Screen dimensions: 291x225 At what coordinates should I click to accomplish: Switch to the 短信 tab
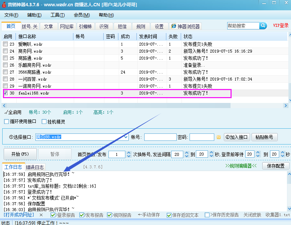click(x=122, y=26)
